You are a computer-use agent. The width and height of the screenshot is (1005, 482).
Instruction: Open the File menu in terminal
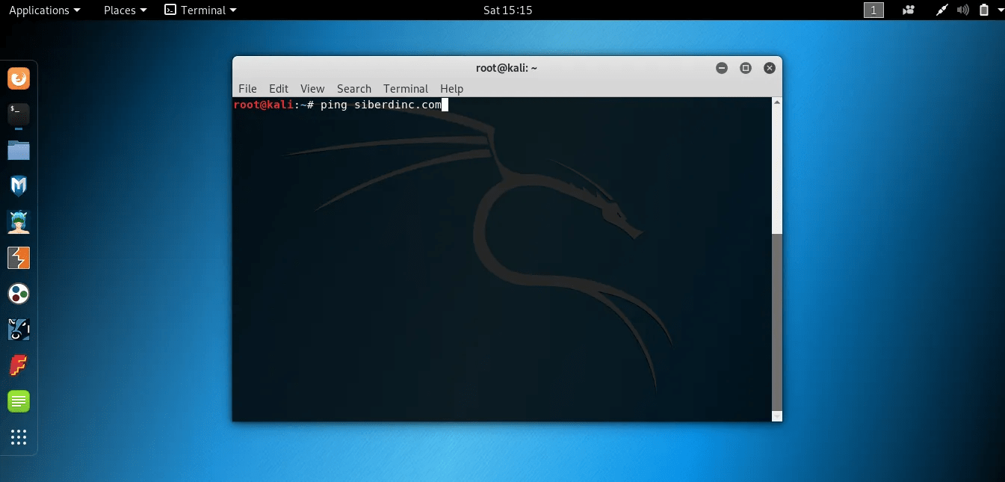247,88
